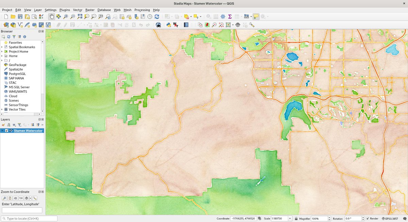Open the Processing menu

[142, 10]
